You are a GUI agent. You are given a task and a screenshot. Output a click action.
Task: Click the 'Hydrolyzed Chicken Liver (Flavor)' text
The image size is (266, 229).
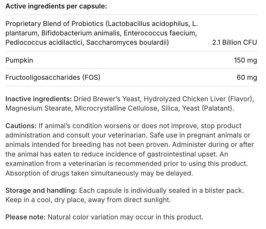click(199, 99)
